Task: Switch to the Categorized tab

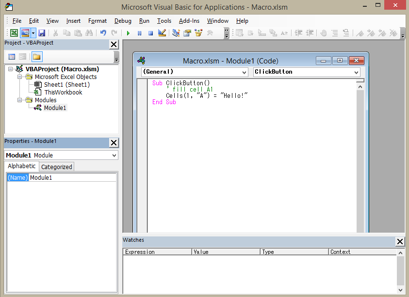Action: [x=57, y=167]
